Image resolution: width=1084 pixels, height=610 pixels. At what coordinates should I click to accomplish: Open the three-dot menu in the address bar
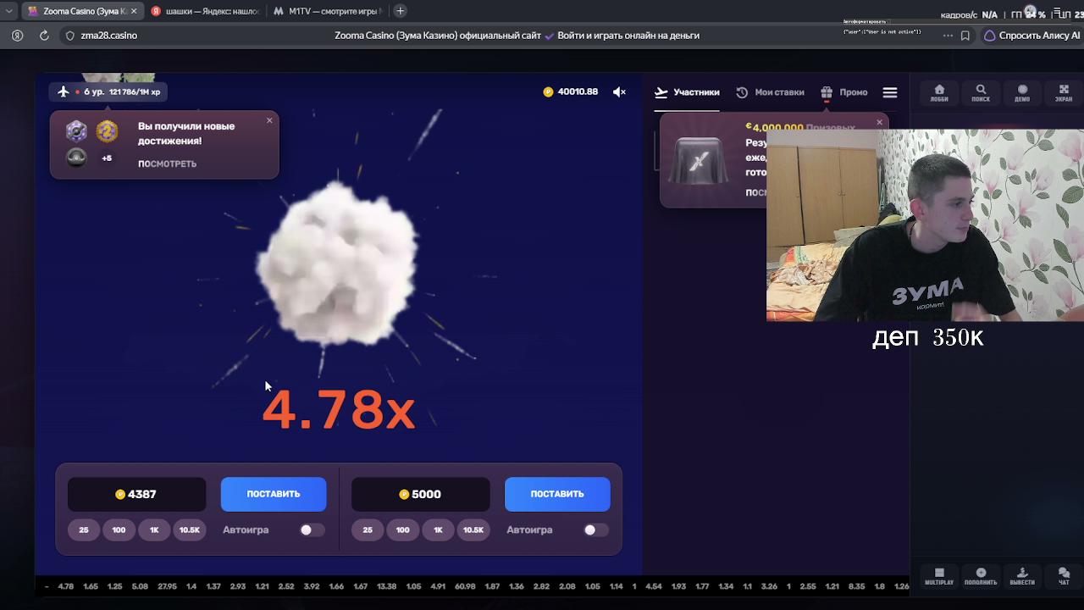[x=946, y=36]
